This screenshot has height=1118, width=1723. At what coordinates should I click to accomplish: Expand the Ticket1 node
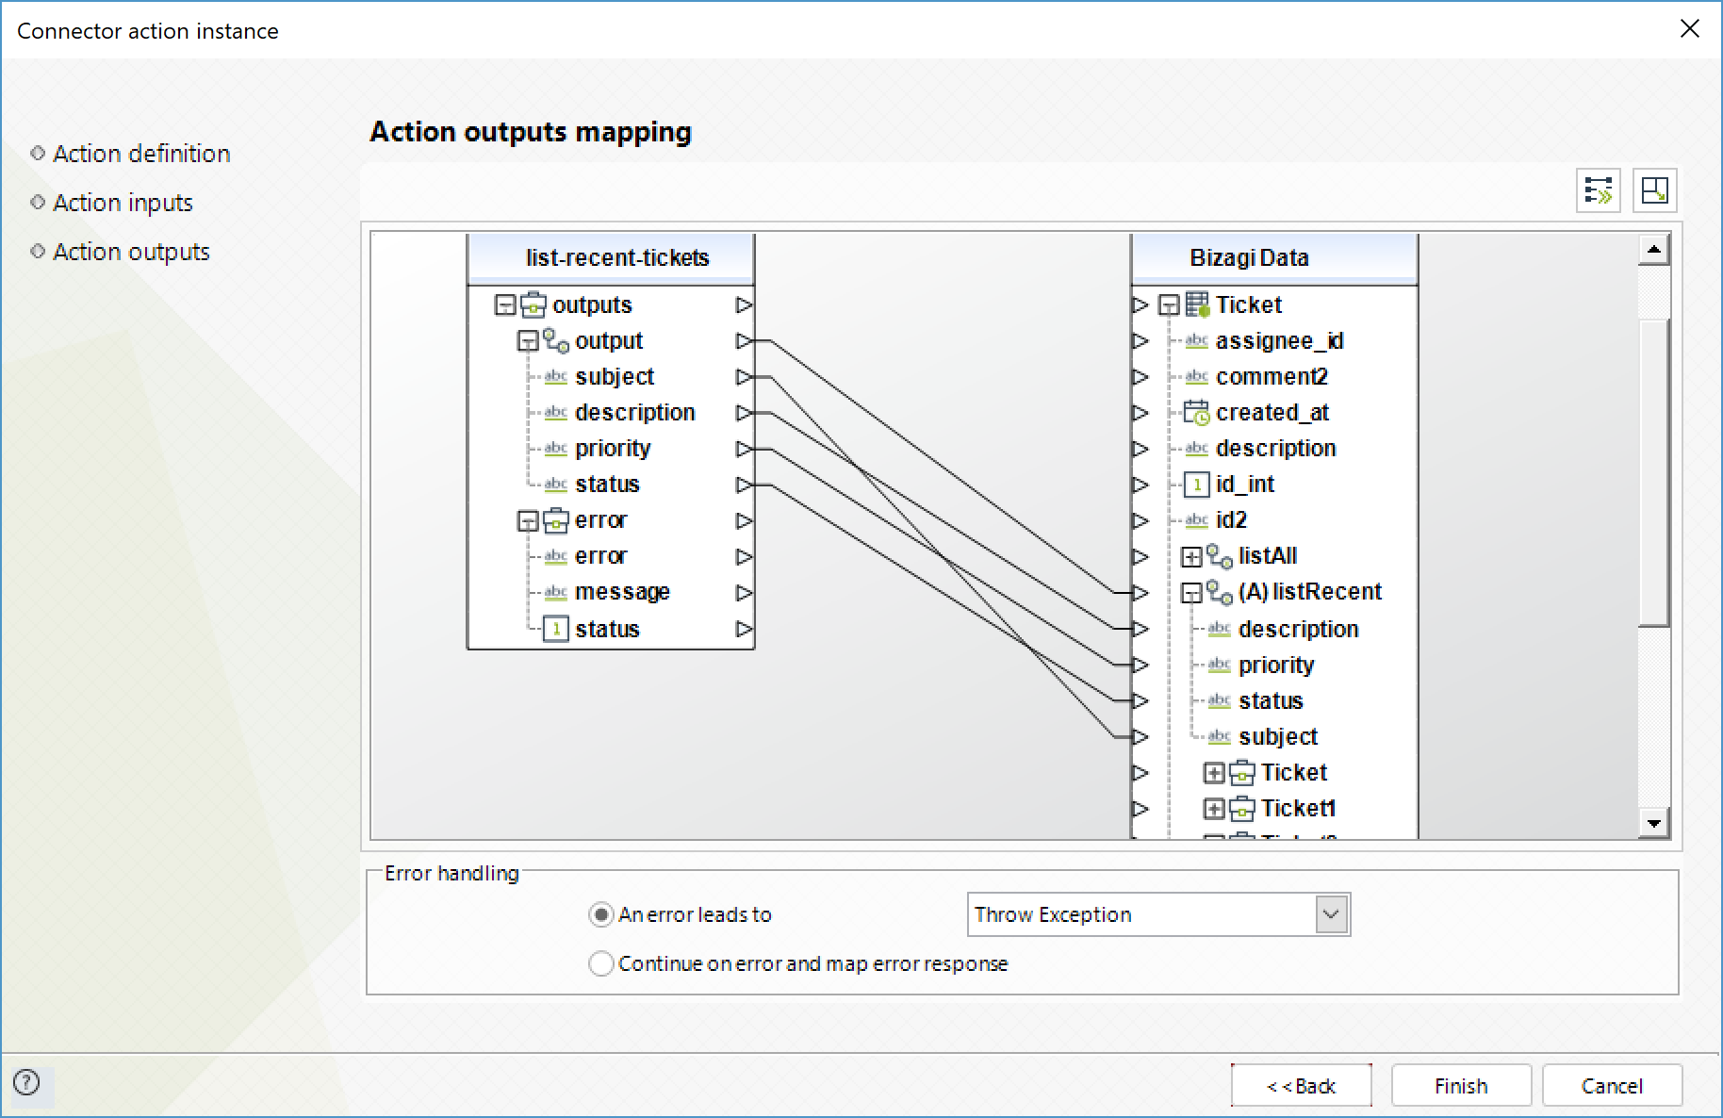(x=1214, y=809)
